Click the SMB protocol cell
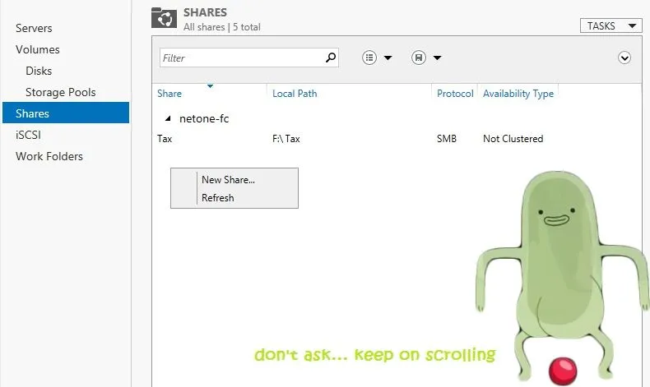This screenshot has height=387, width=650. pyautogui.click(x=447, y=139)
